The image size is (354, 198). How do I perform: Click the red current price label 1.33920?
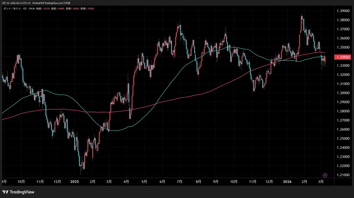point(342,57)
